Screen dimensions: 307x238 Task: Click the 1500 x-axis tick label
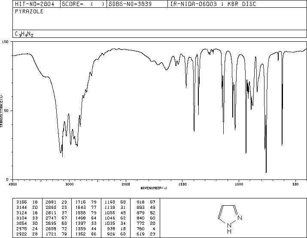(x=182, y=184)
